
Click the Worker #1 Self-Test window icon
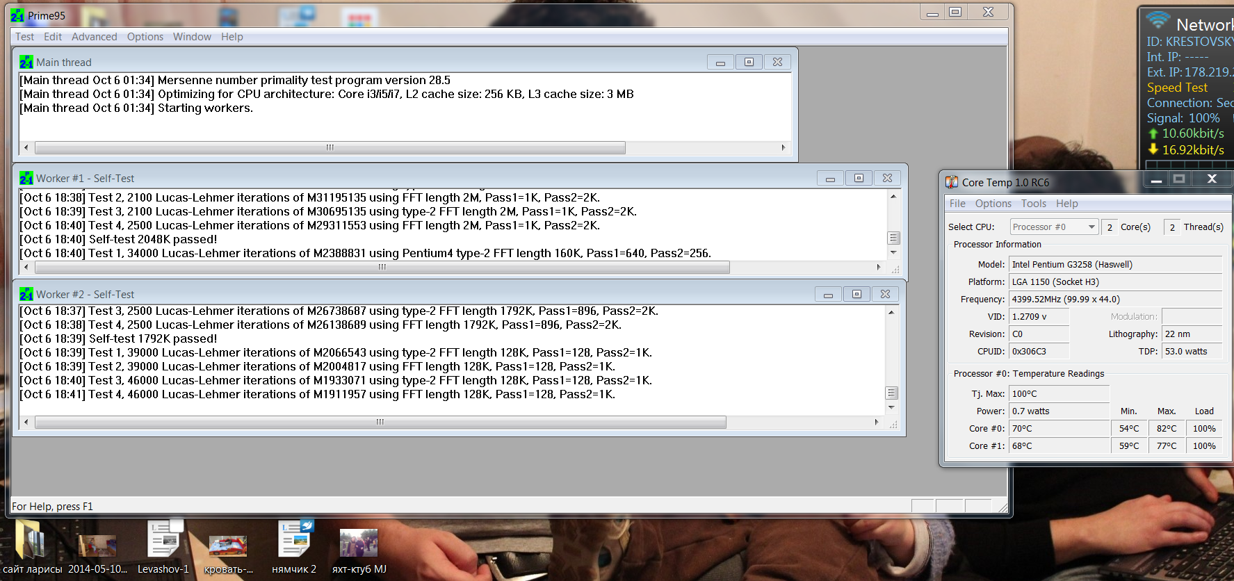(26, 179)
